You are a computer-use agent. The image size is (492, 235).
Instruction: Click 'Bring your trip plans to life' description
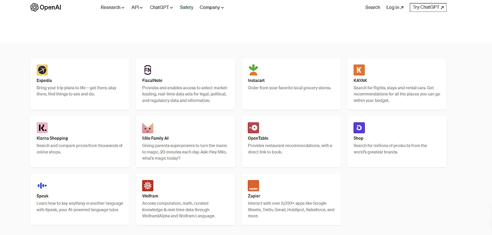(x=76, y=91)
